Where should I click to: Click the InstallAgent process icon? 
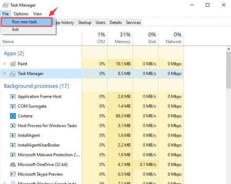13,135
